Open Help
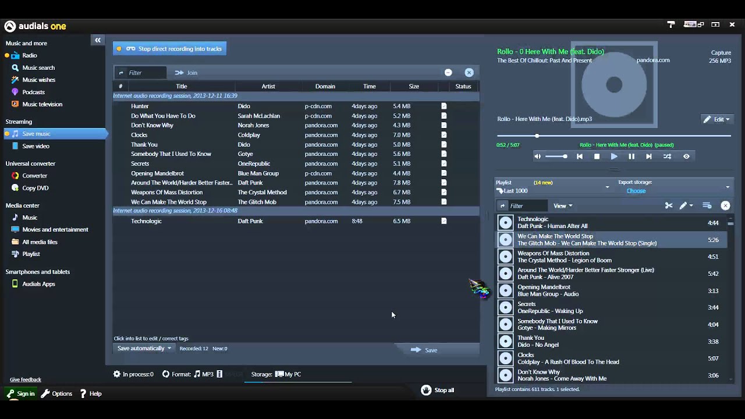Screen dimensions: 745x419 [91, 394]
